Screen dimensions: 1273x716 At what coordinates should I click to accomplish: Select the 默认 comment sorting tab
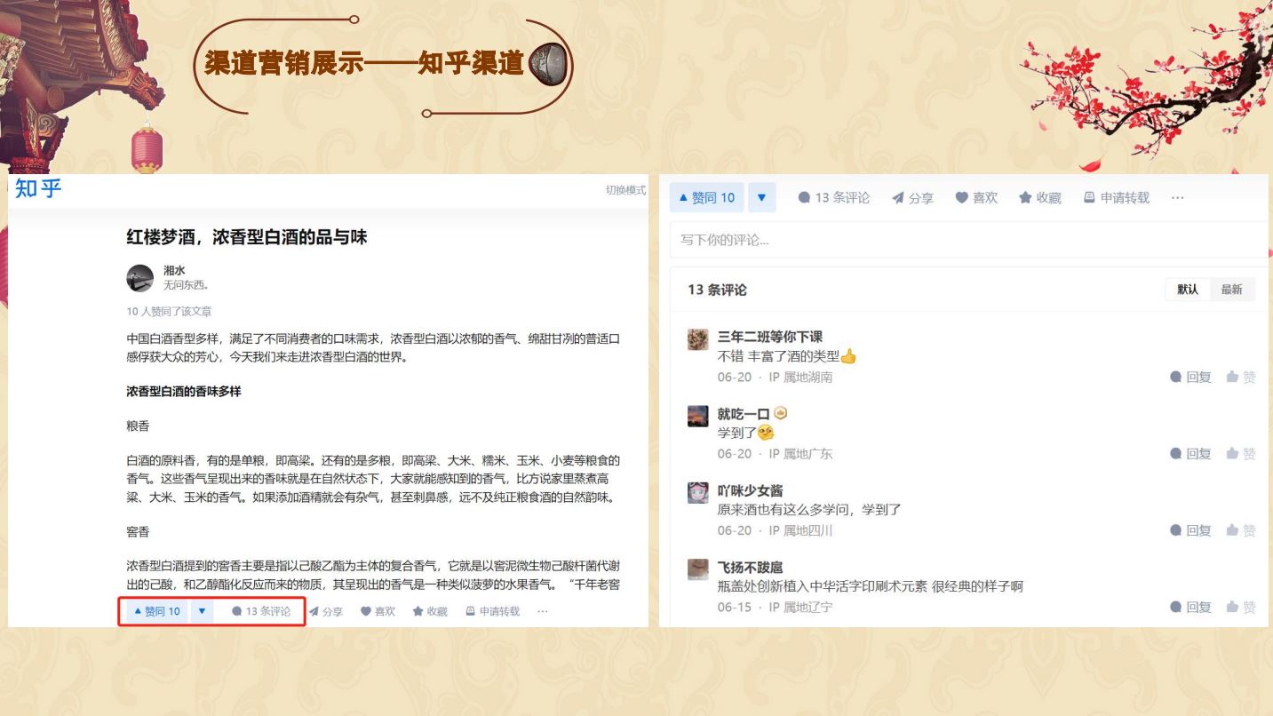tap(1188, 290)
